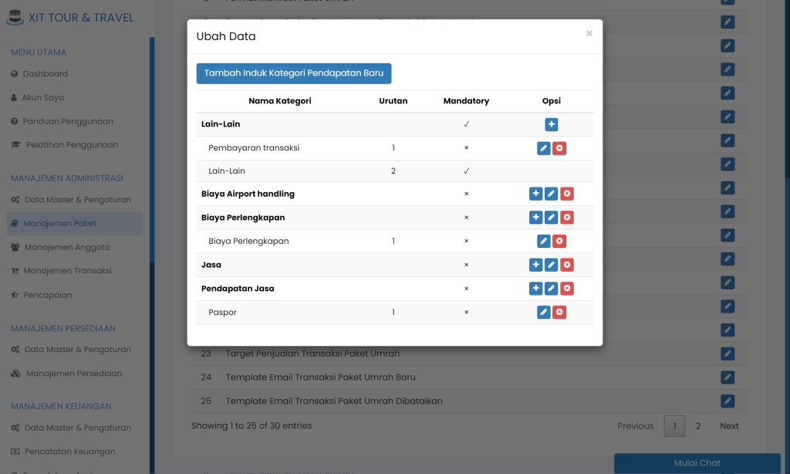The height and width of the screenshot is (474, 790).
Task: Close the Ubah Data dialog
Action: click(x=589, y=33)
